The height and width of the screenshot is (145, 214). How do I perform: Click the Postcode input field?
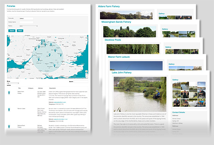(26, 18)
